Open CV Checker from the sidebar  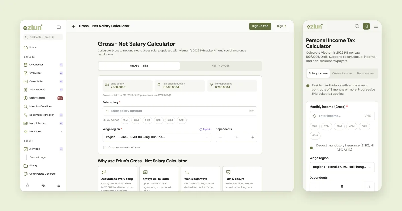pos(43,65)
